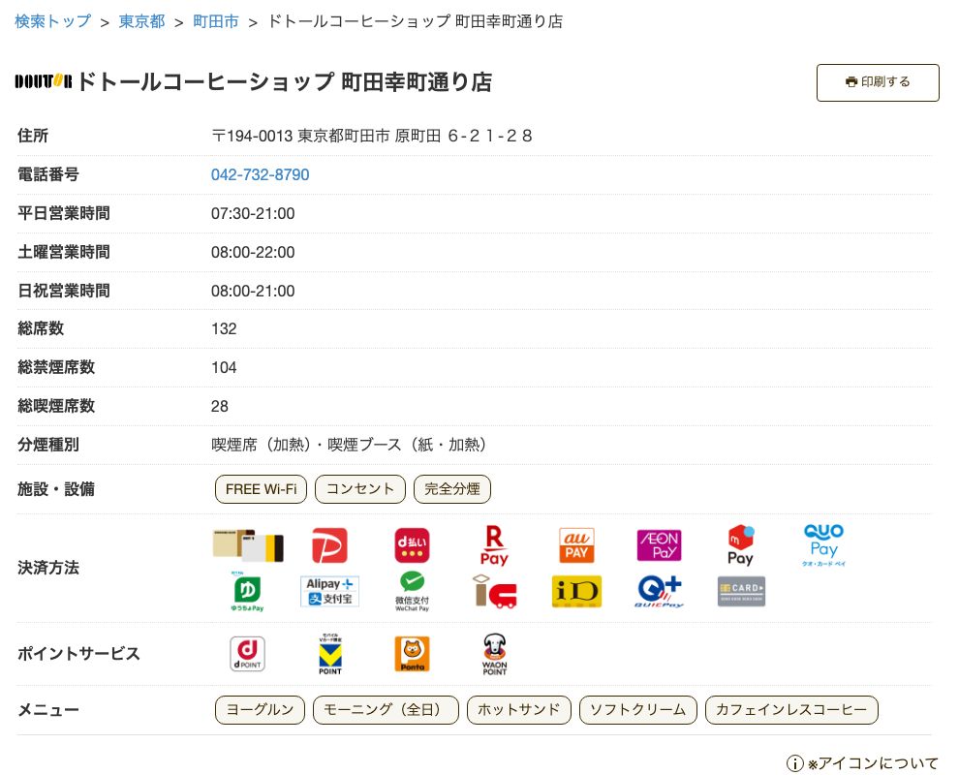
Task: Click the ヨーグルン menu tag
Action: [x=260, y=710]
